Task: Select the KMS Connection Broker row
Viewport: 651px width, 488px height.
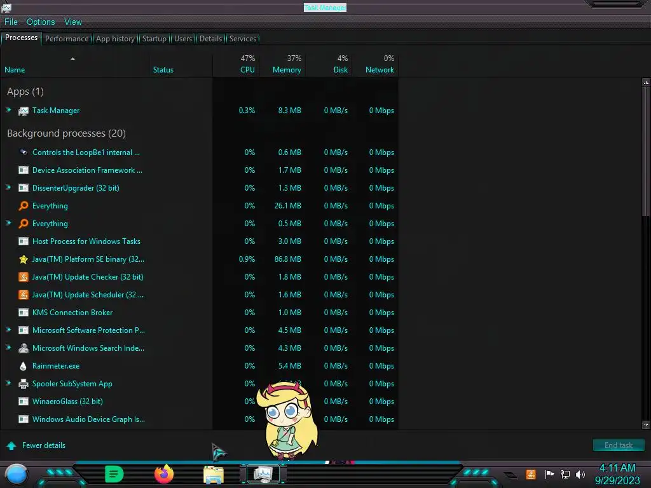Action: (x=199, y=313)
